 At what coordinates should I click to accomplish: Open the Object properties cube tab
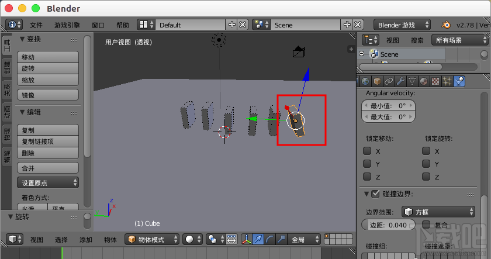point(377,81)
